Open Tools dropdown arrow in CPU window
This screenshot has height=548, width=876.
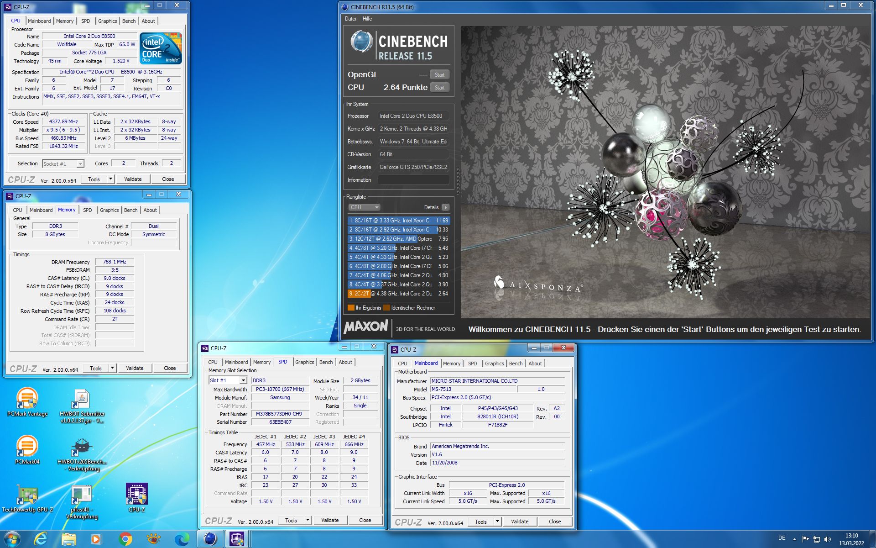pos(110,179)
